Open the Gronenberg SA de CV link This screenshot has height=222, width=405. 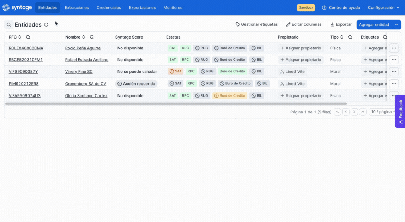click(x=85, y=84)
